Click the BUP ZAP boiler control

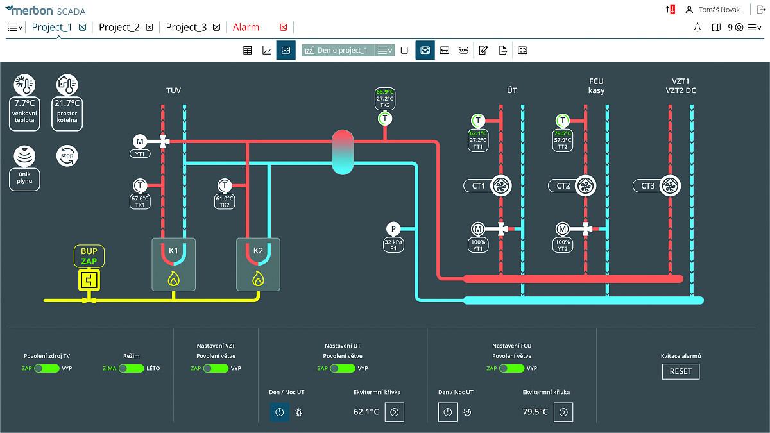pos(88,257)
